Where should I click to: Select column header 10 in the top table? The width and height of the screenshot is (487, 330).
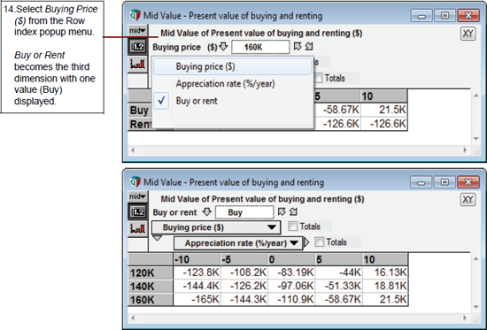pyautogui.click(x=384, y=96)
